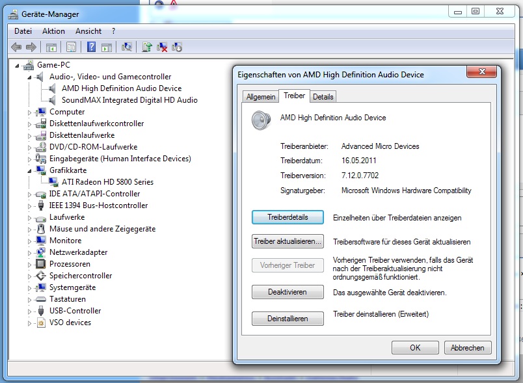Viewport: 523px width, 383px height.
Task: Click the Mäuse und andere Zeigegeräte mouse icon
Action: tap(41, 229)
